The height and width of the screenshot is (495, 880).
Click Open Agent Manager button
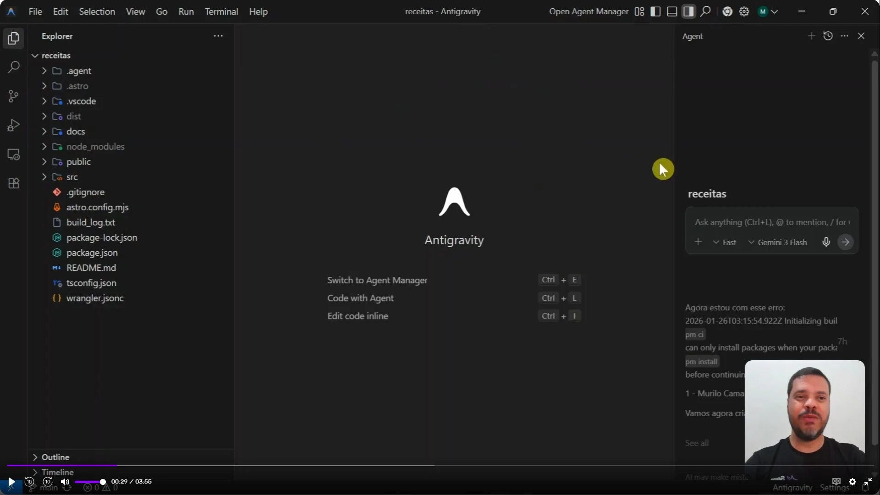pos(589,11)
